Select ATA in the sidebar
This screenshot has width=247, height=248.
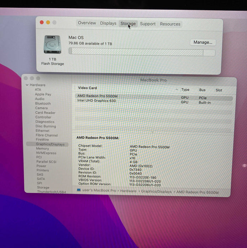tap(38, 90)
